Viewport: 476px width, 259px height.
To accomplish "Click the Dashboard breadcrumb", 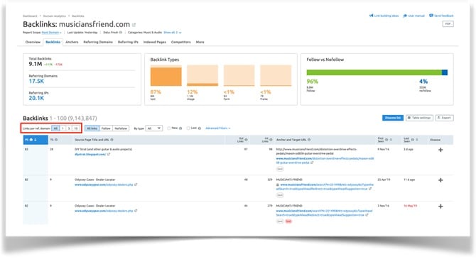I will pyautogui.click(x=30, y=16).
